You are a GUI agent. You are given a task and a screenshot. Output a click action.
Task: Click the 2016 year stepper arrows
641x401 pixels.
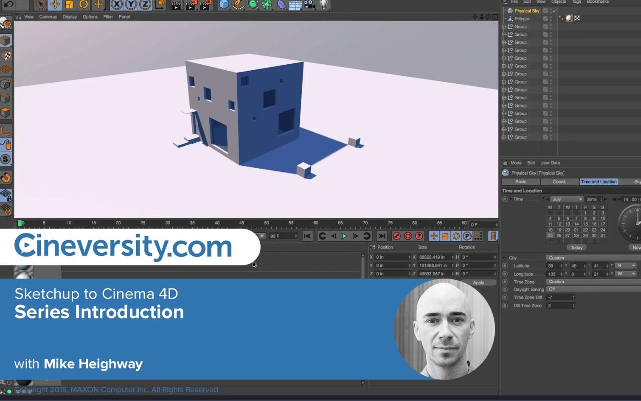click(601, 199)
